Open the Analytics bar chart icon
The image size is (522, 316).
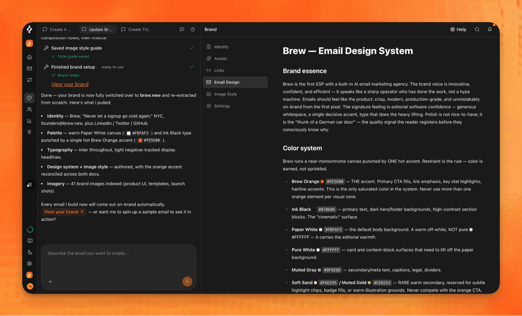click(29, 121)
